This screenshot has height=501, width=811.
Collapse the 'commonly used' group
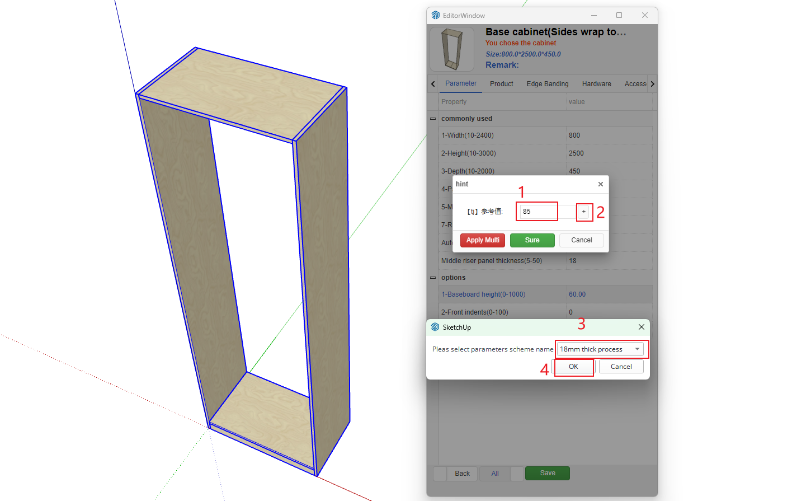[433, 119]
